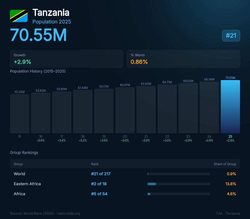Open the Growth stat card
This screenshot has height=219, width=250.
click(67, 59)
